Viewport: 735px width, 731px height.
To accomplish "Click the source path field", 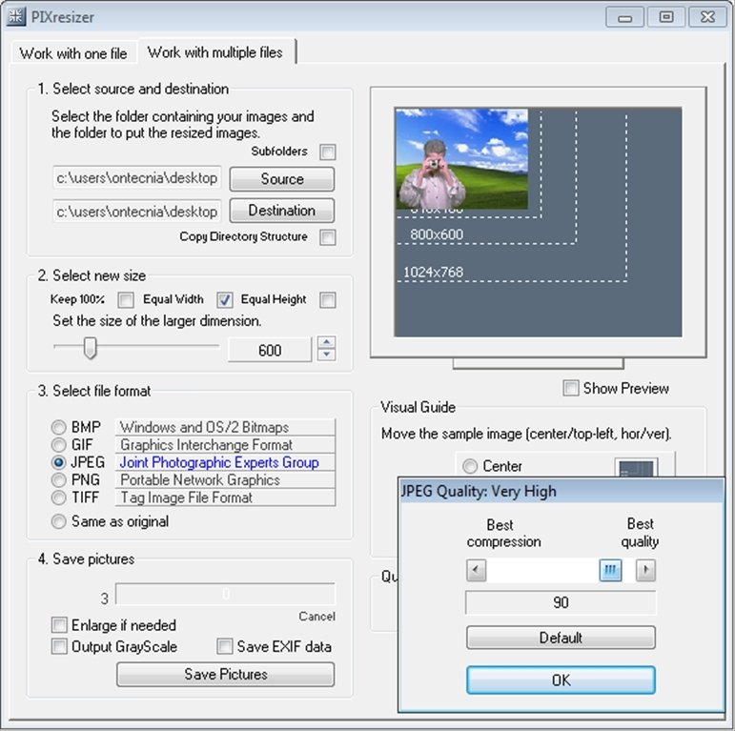I will coord(136,178).
